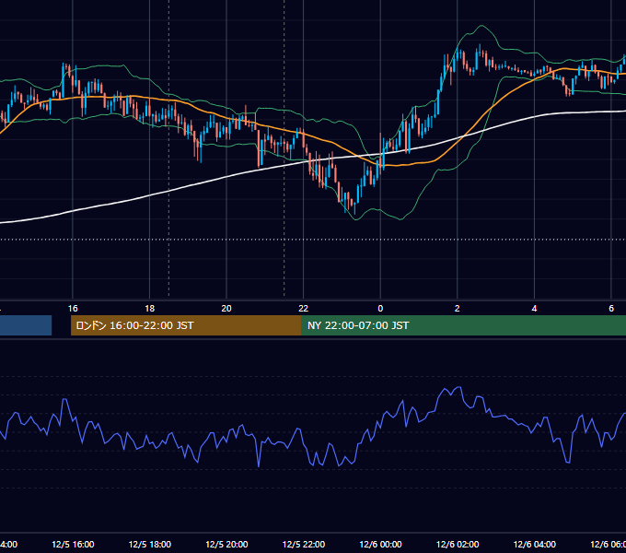626x553 pixels.
Task: Click the 12/5 18:00 oscillator time label
Action: pyautogui.click(x=150, y=545)
